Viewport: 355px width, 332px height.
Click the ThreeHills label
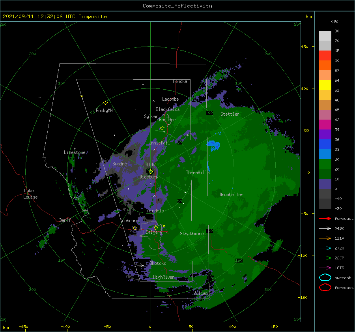(198, 173)
